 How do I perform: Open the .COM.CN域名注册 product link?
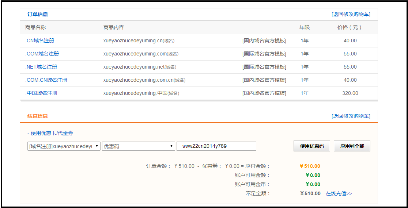click(46, 80)
